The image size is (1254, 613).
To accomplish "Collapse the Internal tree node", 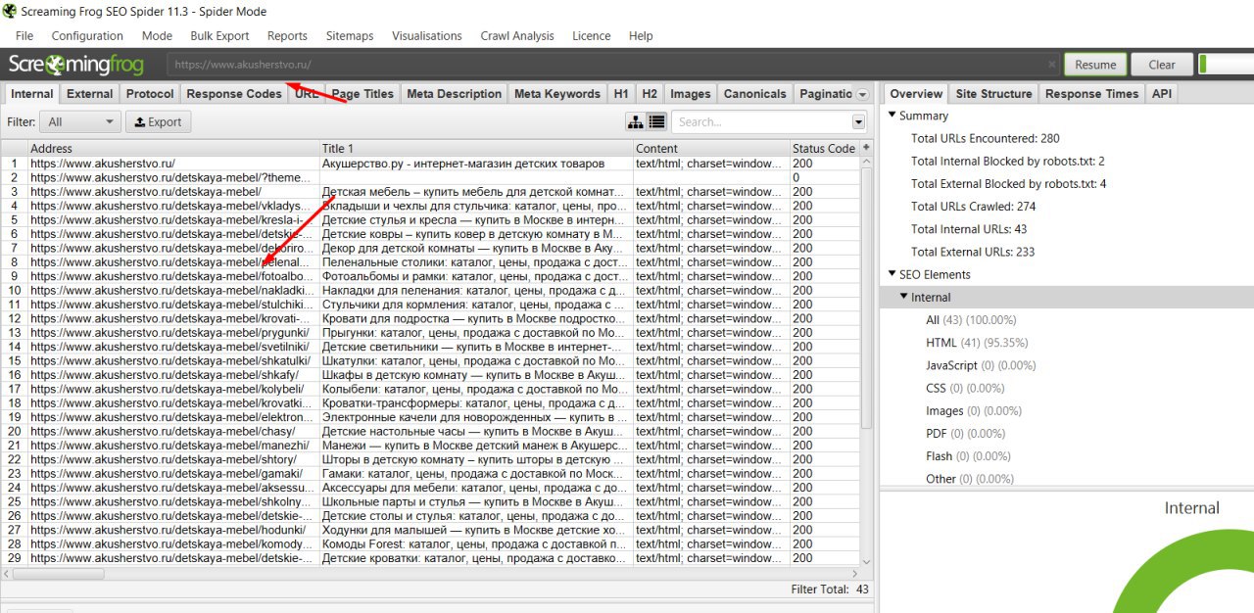I will [904, 297].
